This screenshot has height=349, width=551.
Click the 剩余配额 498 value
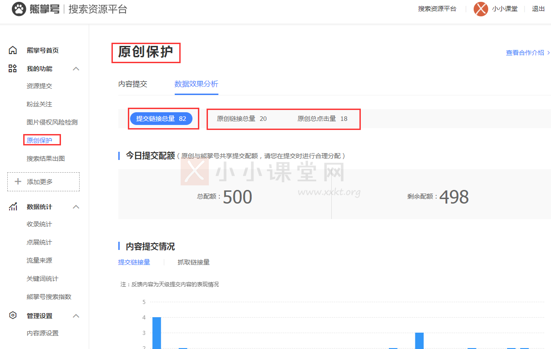454,197
